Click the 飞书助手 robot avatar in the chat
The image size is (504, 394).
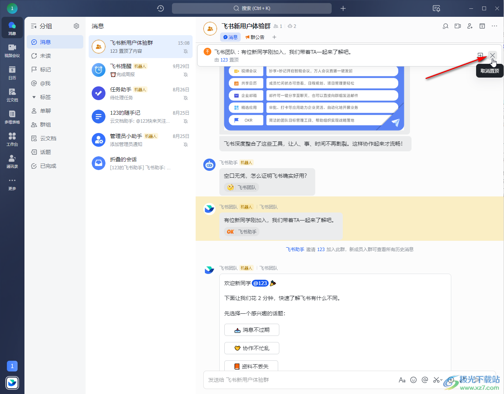point(209,165)
